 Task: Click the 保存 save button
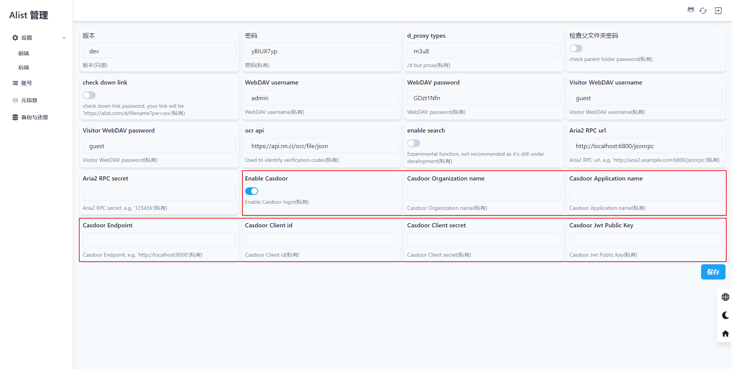(x=713, y=272)
